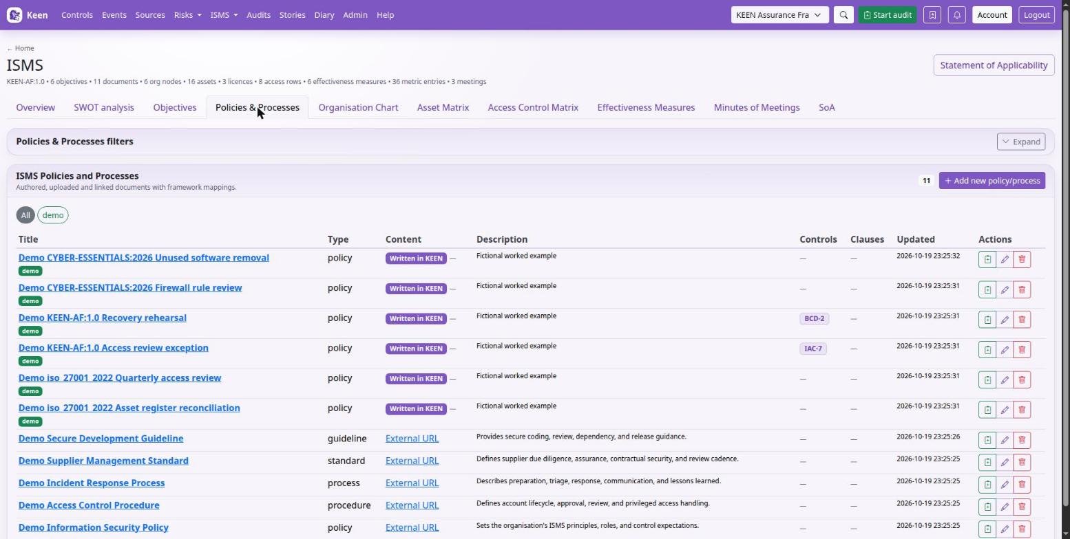1070x539 pixels.
Task: Click the 'procedure' type cell
Action: 349,505
